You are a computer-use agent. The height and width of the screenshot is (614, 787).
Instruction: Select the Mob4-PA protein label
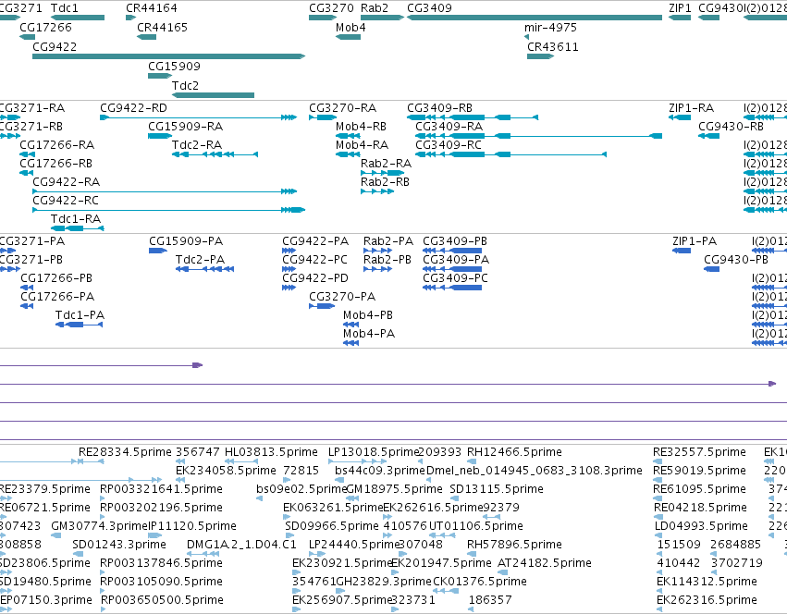[369, 334]
